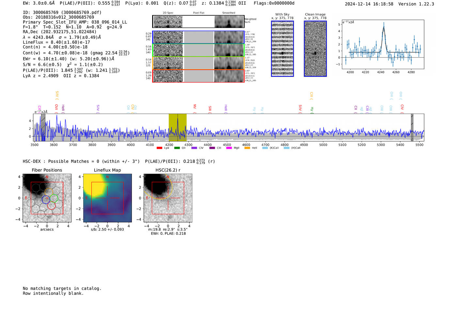Open the With Sky image thumbnail
This screenshot has height=311, width=457.
tap(282, 49)
